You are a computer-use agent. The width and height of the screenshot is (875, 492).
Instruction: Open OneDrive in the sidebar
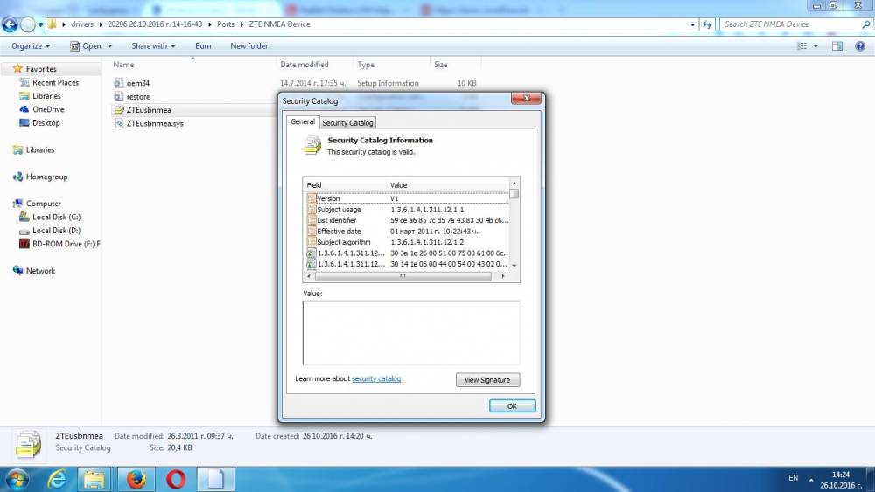[x=48, y=109]
